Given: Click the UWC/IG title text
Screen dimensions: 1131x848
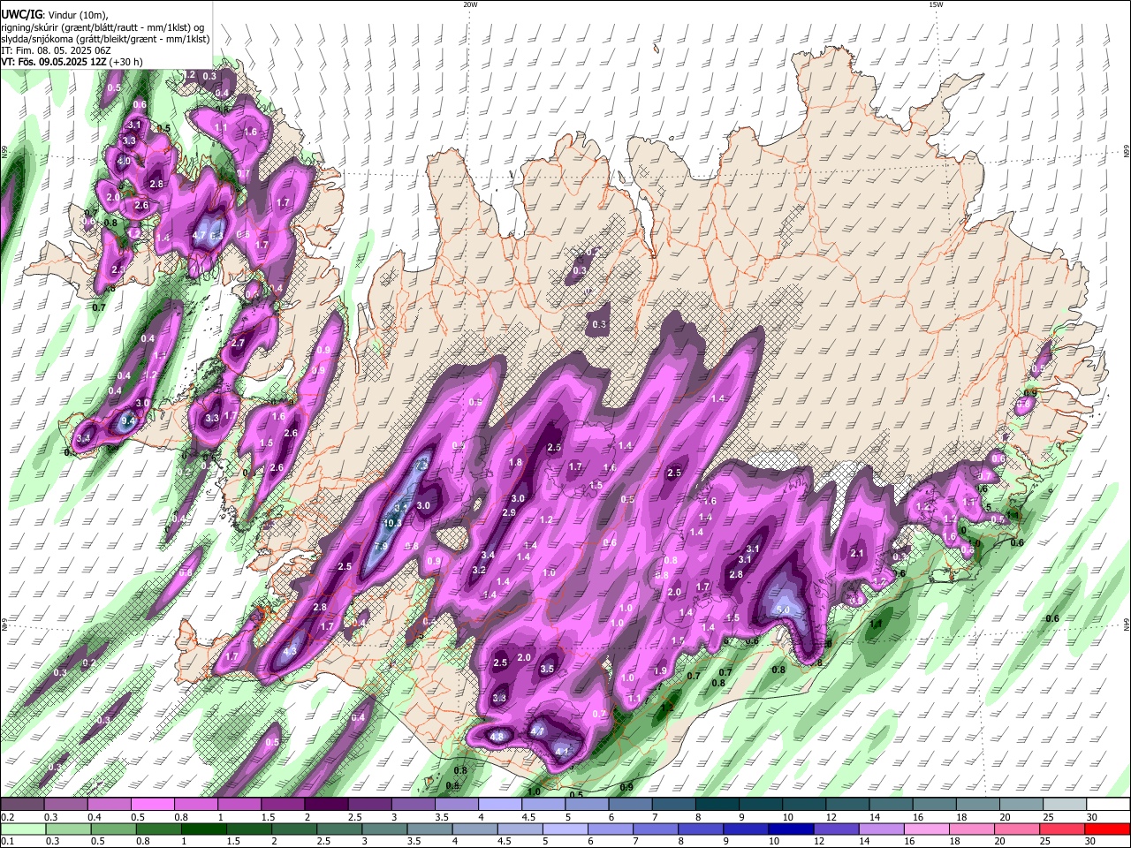Looking at the screenshot, I should 20,13.
